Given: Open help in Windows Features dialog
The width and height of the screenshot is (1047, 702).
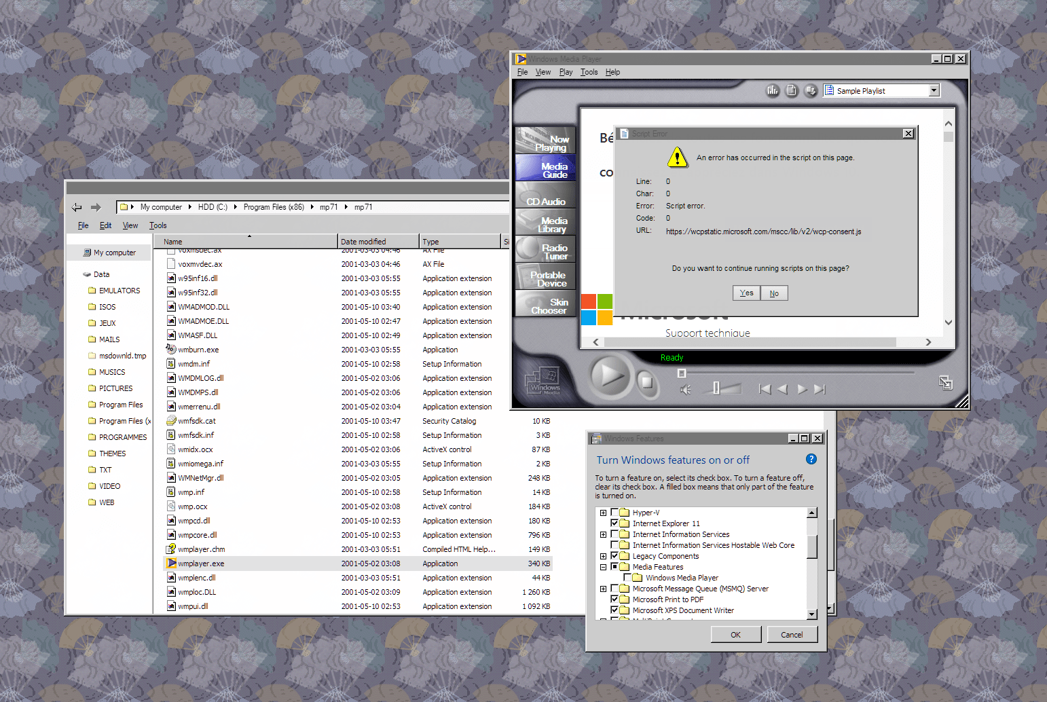Looking at the screenshot, I should point(811,460).
